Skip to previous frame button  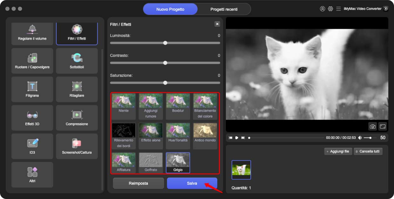(231, 138)
